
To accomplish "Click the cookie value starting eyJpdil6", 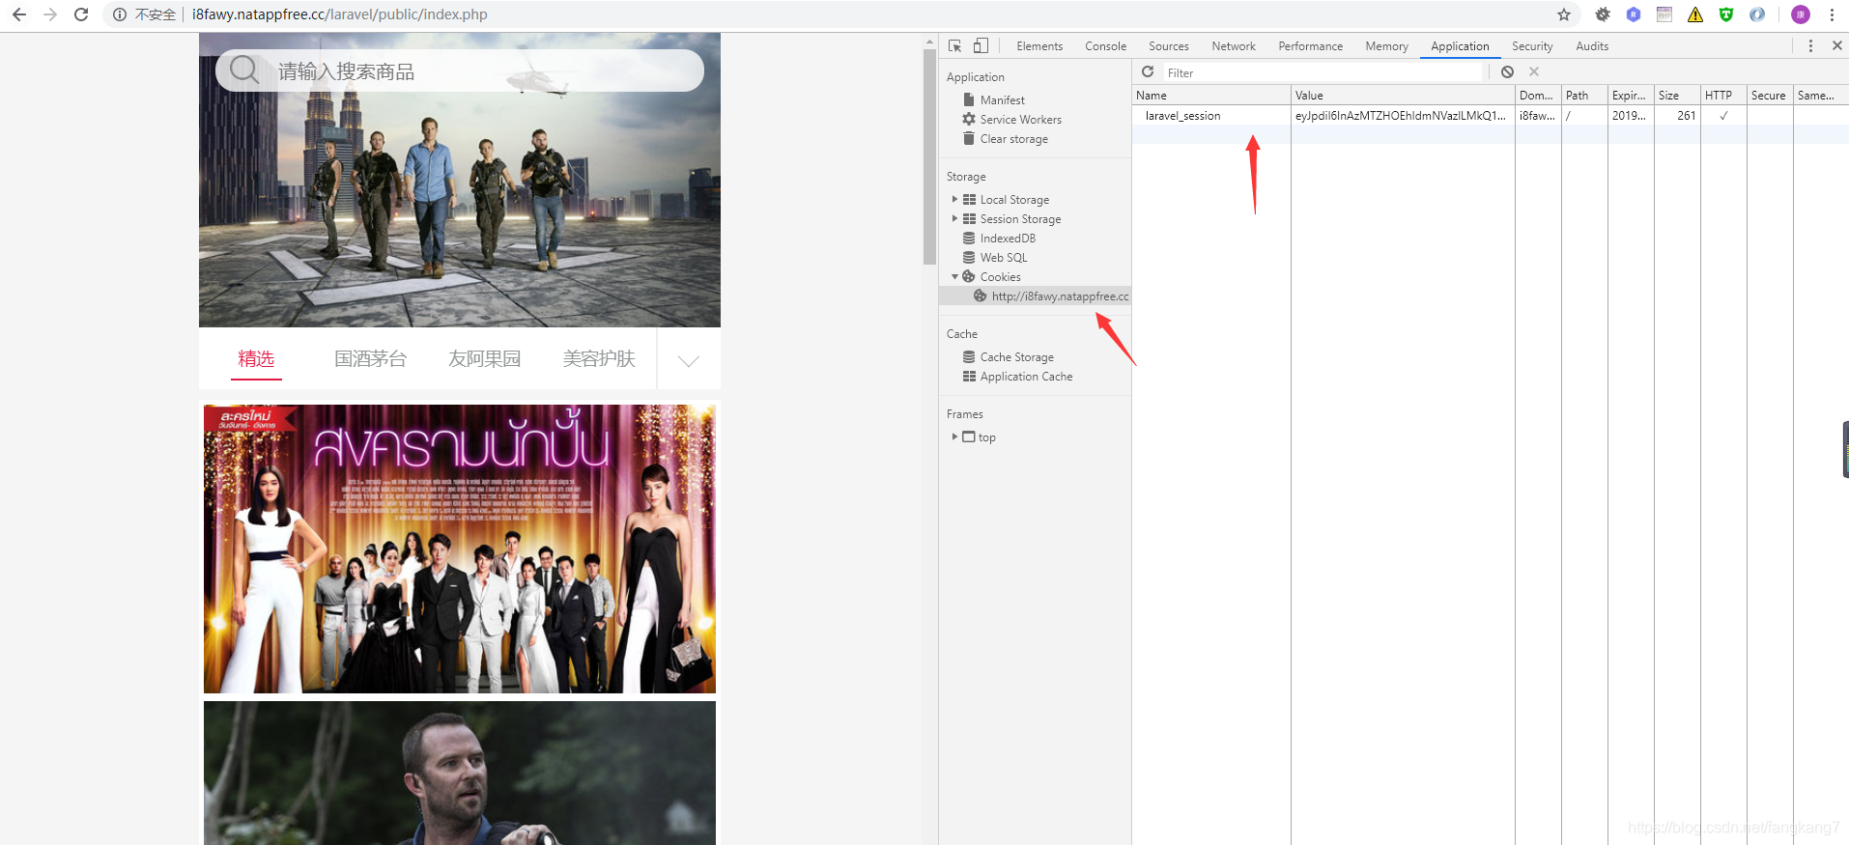I will pyautogui.click(x=1403, y=115).
